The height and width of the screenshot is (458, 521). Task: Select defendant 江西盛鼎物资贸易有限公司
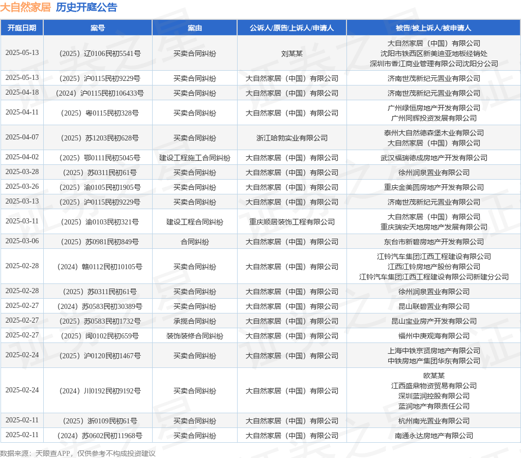click(433, 386)
